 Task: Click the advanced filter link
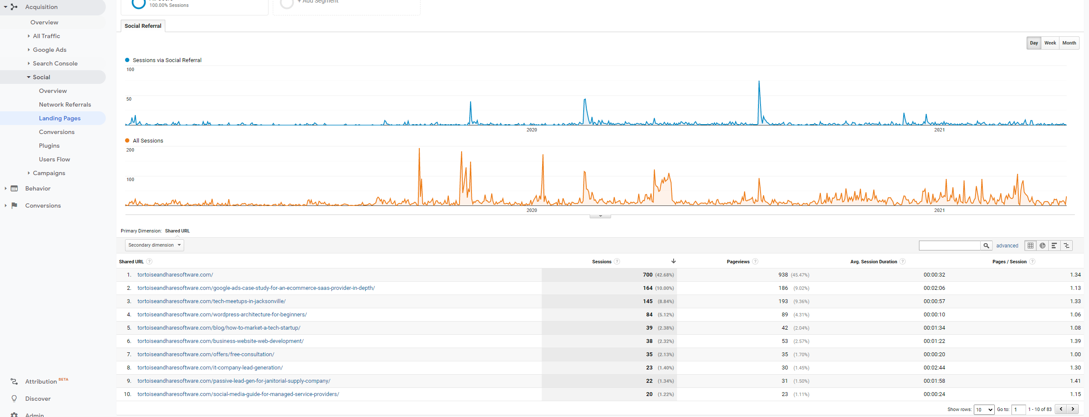tap(1007, 246)
